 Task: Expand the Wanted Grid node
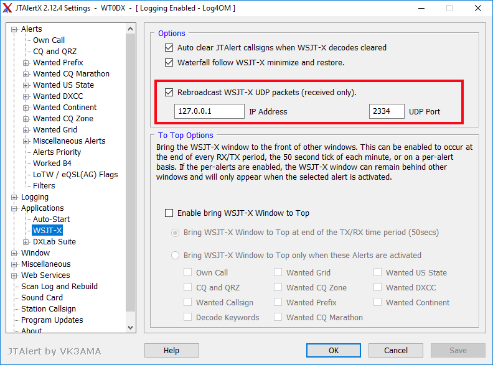click(26, 131)
